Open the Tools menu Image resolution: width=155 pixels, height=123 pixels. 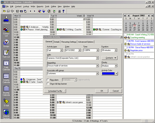[x=47, y=7]
